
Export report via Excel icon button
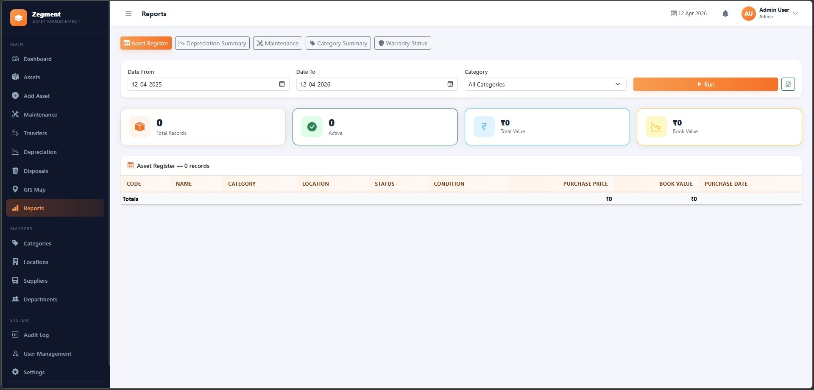coord(788,84)
